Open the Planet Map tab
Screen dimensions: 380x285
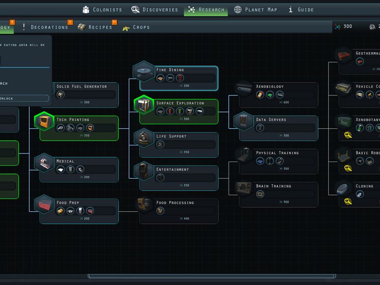(x=256, y=9)
